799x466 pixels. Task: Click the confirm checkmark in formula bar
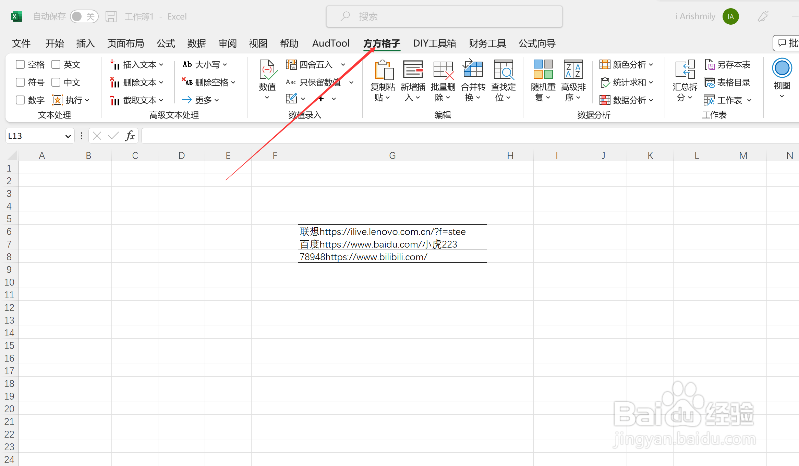click(x=113, y=136)
